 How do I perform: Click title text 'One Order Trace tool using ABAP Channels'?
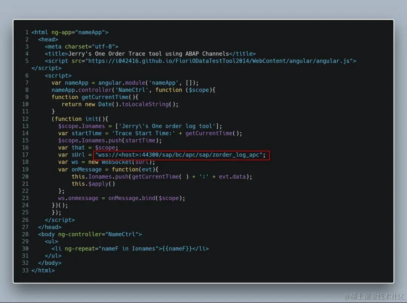pos(162,54)
